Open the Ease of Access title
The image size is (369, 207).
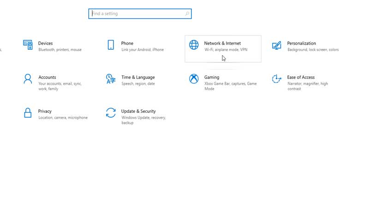[x=301, y=77]
